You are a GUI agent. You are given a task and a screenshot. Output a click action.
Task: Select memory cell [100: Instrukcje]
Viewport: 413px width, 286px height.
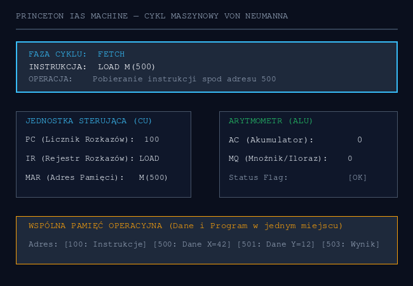105,244
